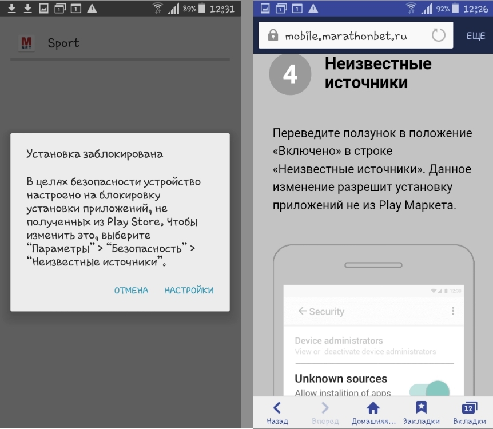Tap the ОТМЕНА button in the dialog
Viewport: 493px width, 429px height.
pyautogui.click(x=131, y=291)
